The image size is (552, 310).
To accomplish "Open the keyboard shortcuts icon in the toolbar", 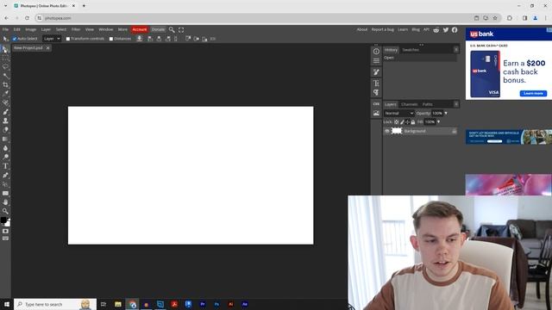I will click(5, 239).
